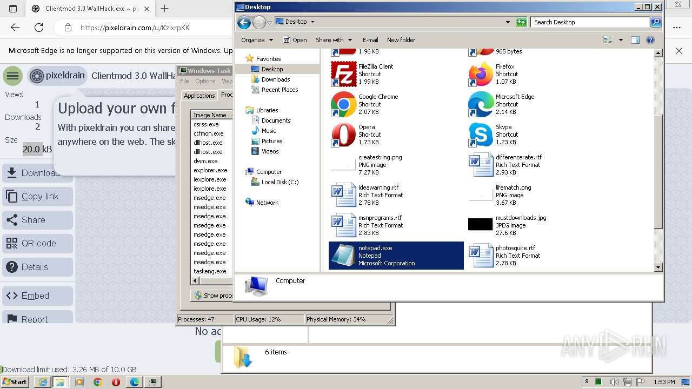Click Explorer forward navigation button
Viewport: 692px width, 389px height.
click(x=259, y=22)
